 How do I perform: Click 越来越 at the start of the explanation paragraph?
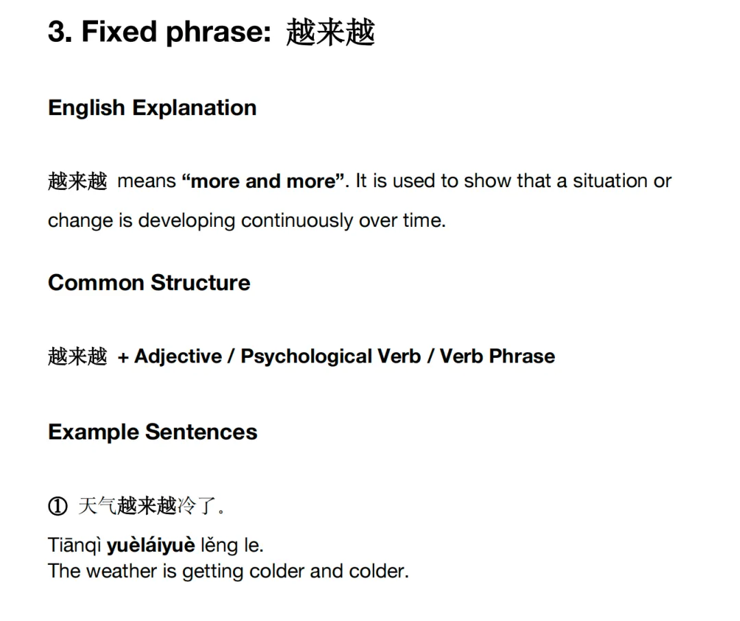coord(77,182)
